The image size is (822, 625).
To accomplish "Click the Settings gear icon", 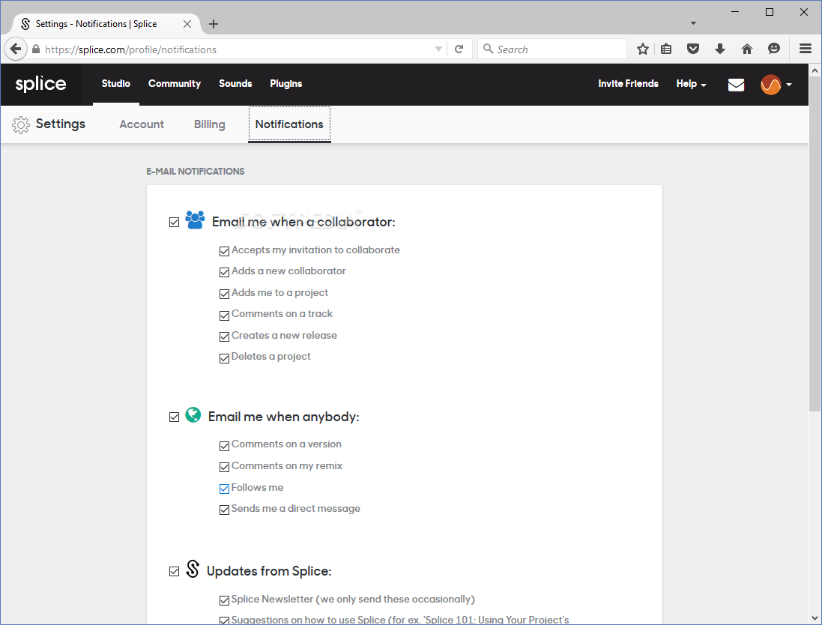I will [x=21, y=125].
